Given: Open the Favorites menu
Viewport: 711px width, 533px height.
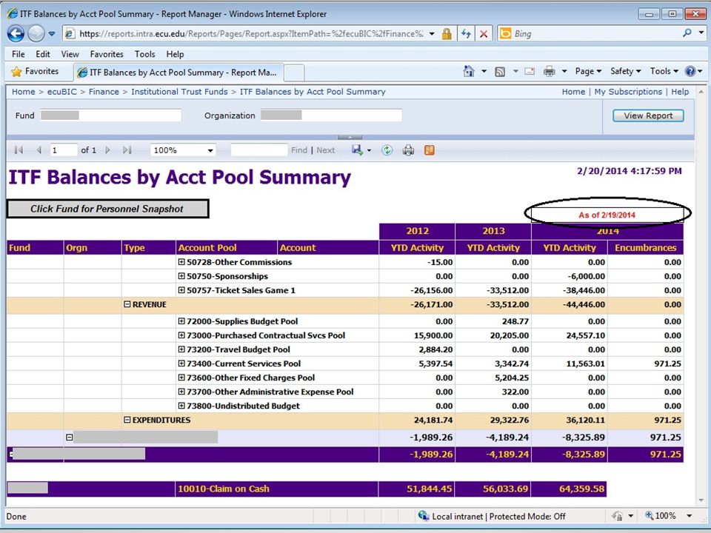Looking at the screenshot, I should click(x=107, y=54).
